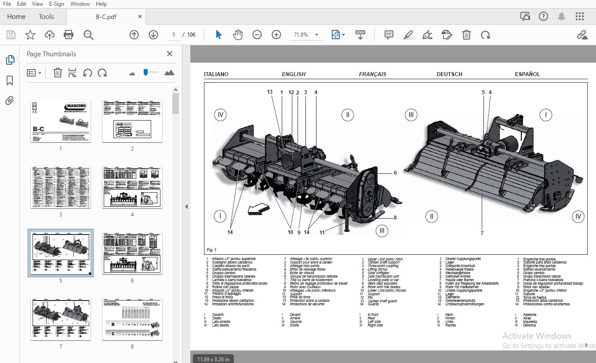596x363 pixels.
Task: Open the View menu
Action: tap(37, 4)
